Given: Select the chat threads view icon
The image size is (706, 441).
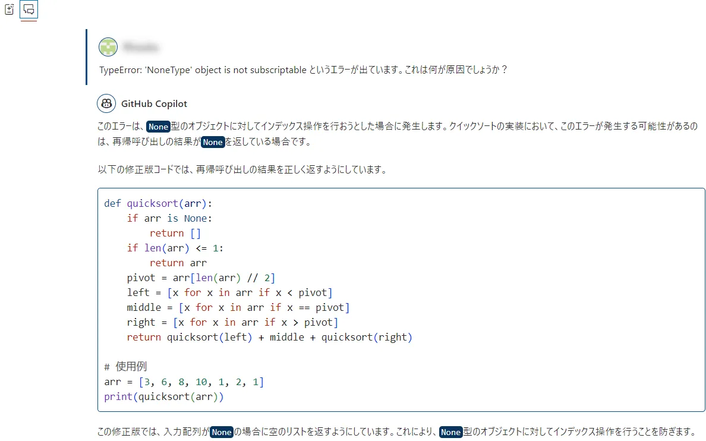Looking at the screenshot, I should pos(29,9).
